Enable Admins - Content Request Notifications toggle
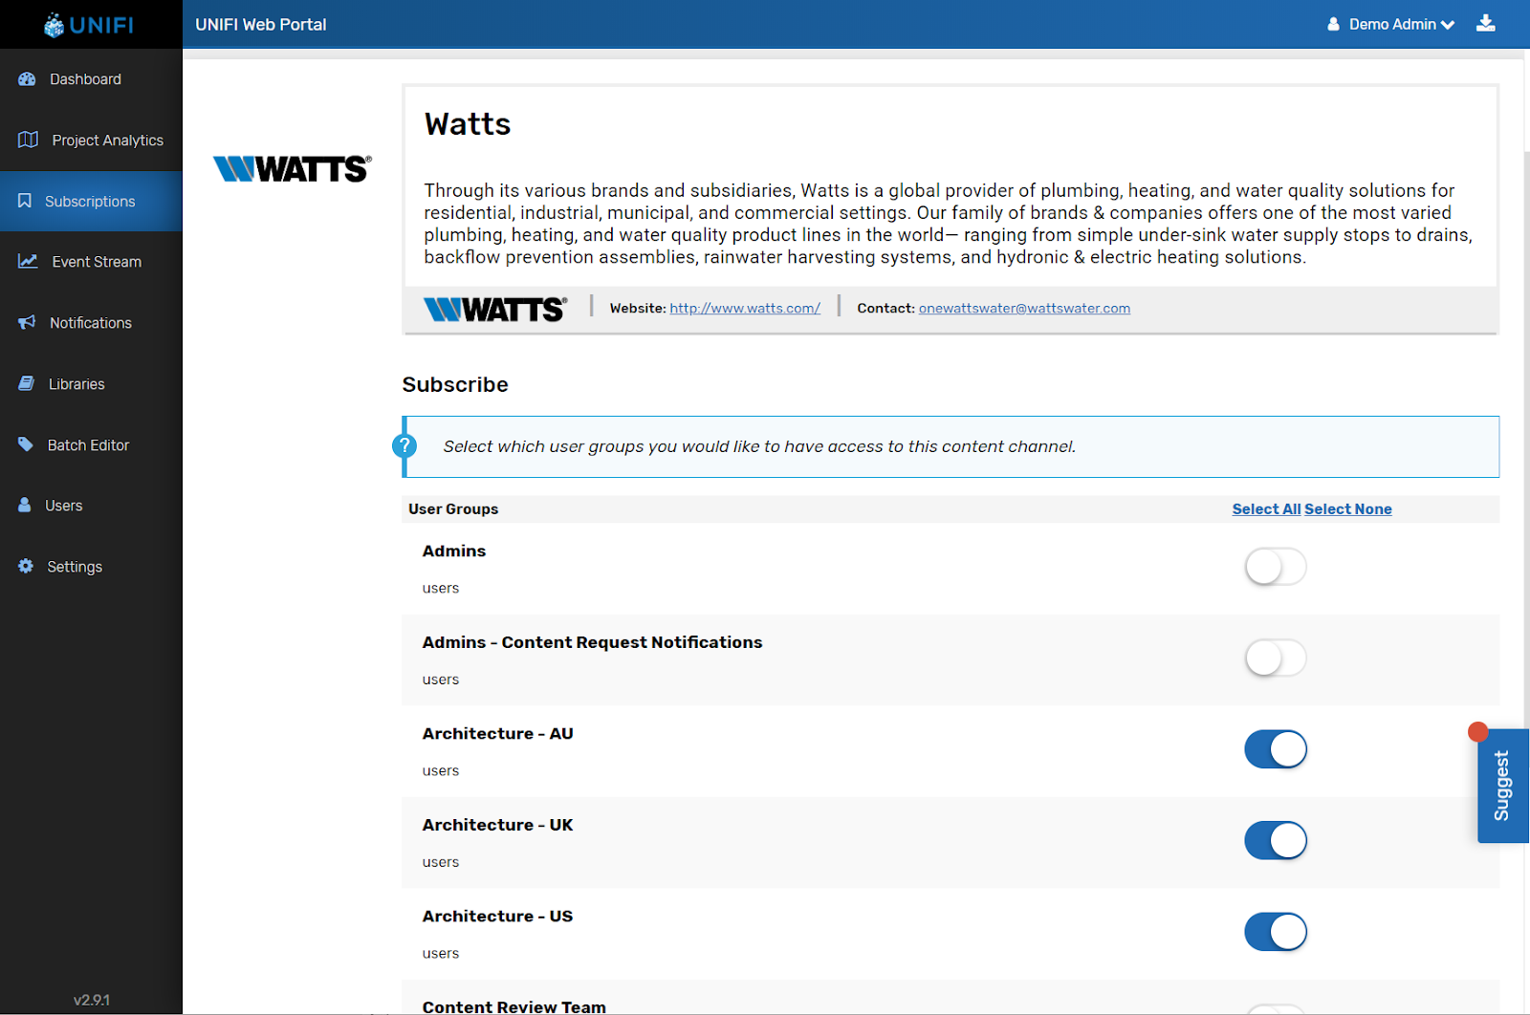Viewport: 1530px width, 1015px height. tap(1276, 658)
